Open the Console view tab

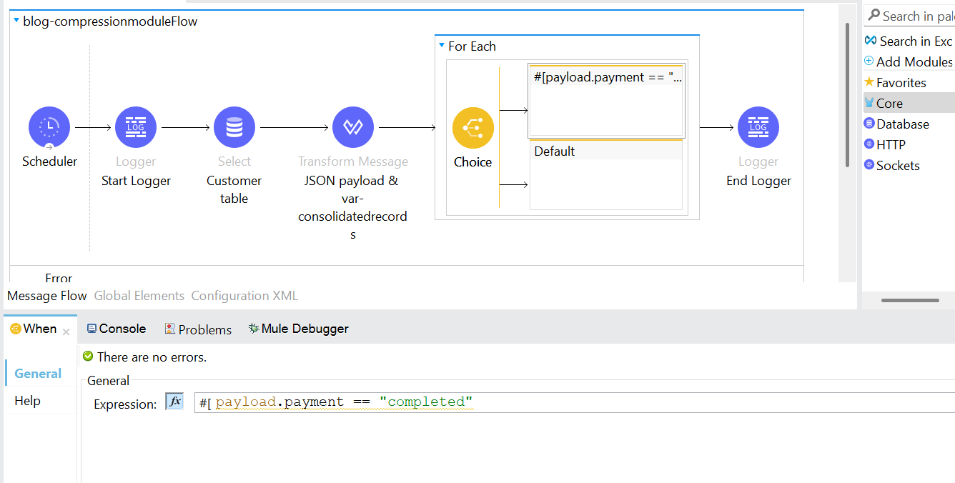click(117, 329)
